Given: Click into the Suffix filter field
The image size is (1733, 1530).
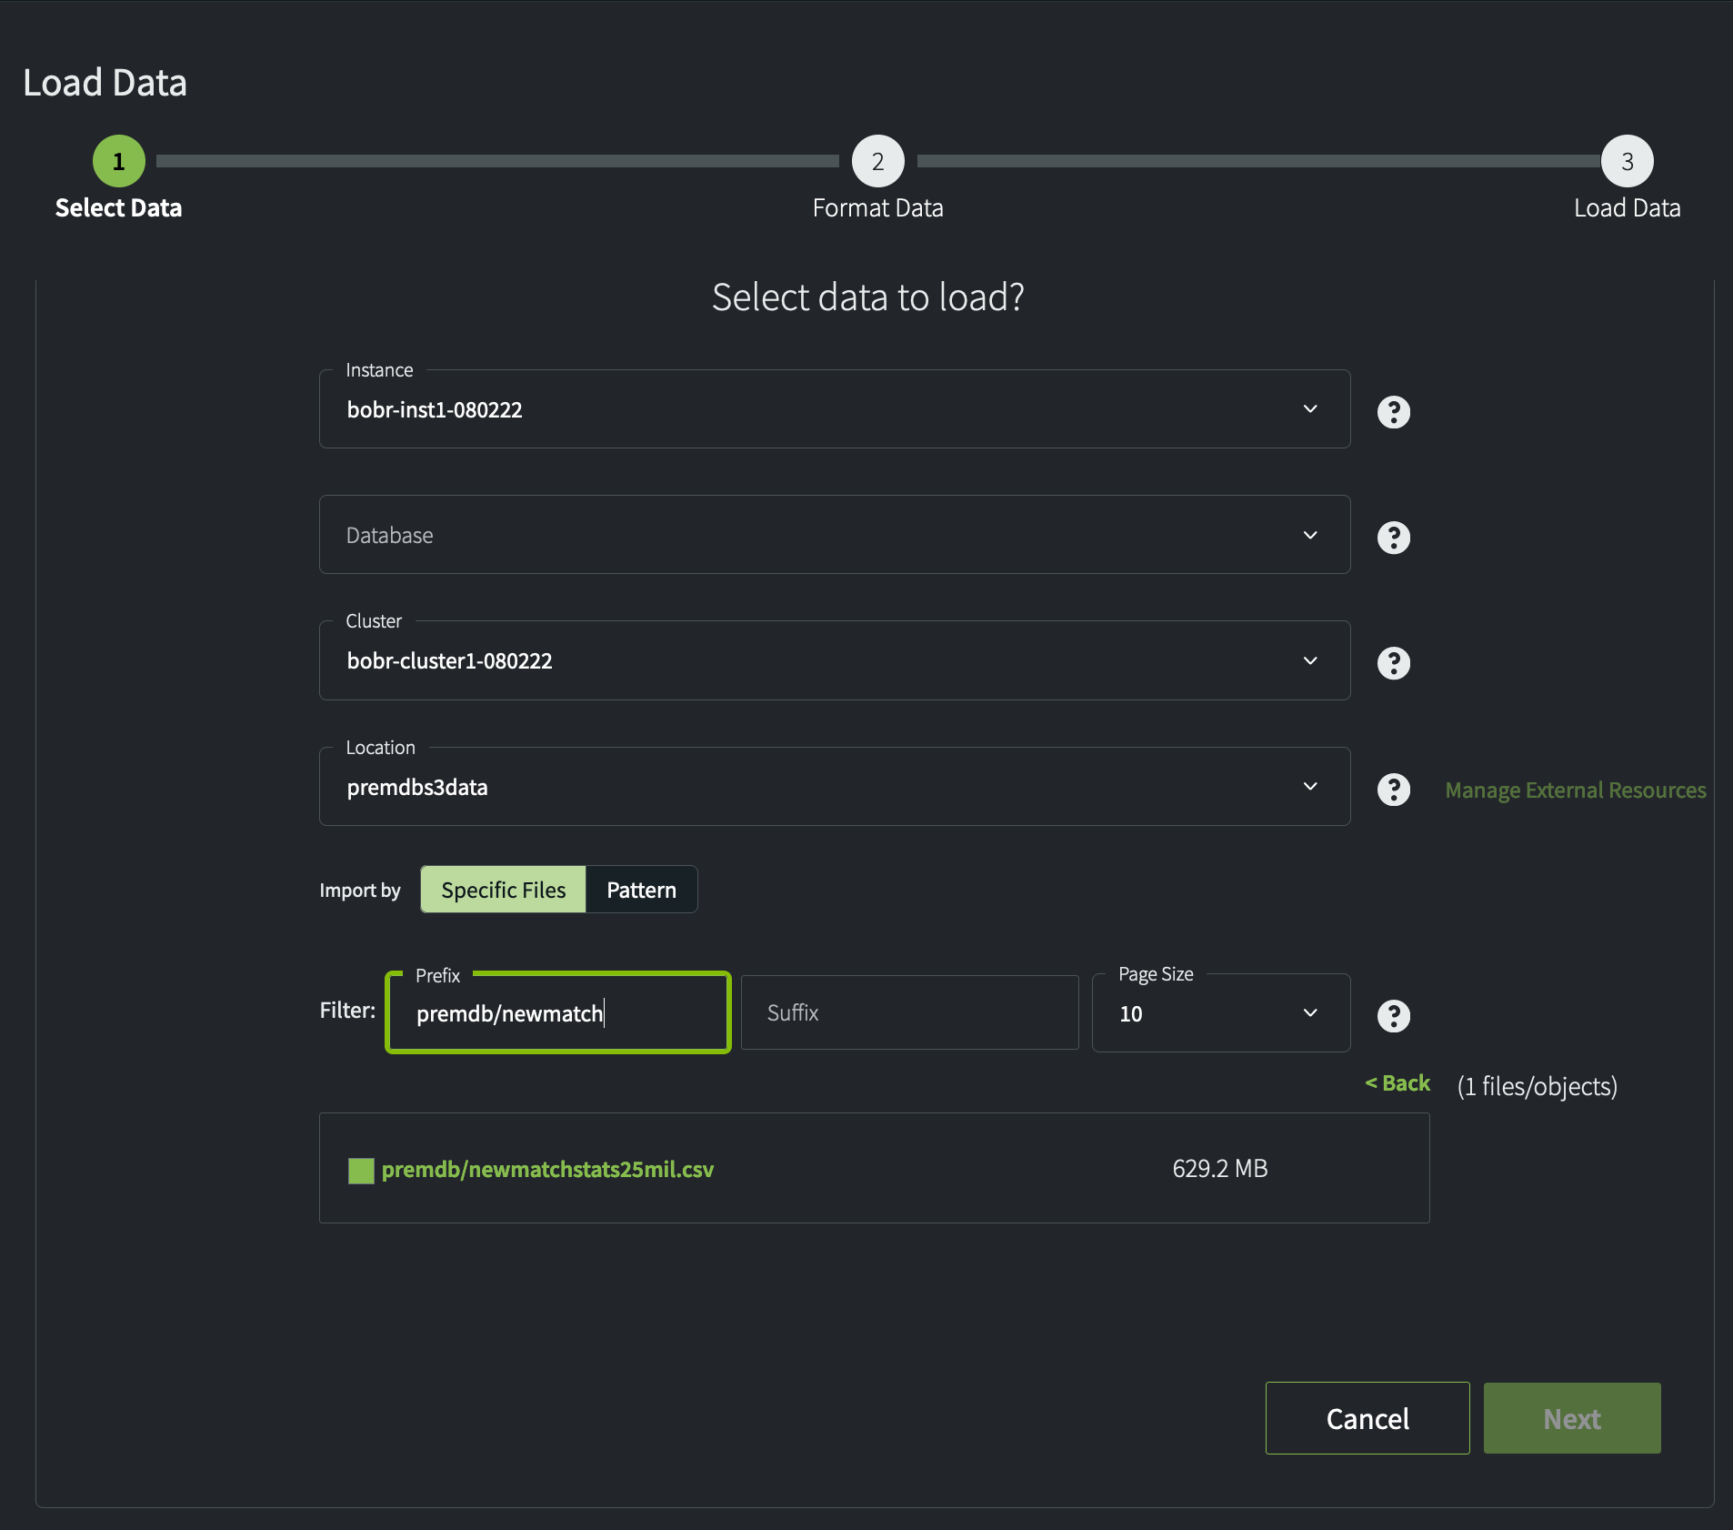Looking at the screenshot, I should tap(909, 1013).
